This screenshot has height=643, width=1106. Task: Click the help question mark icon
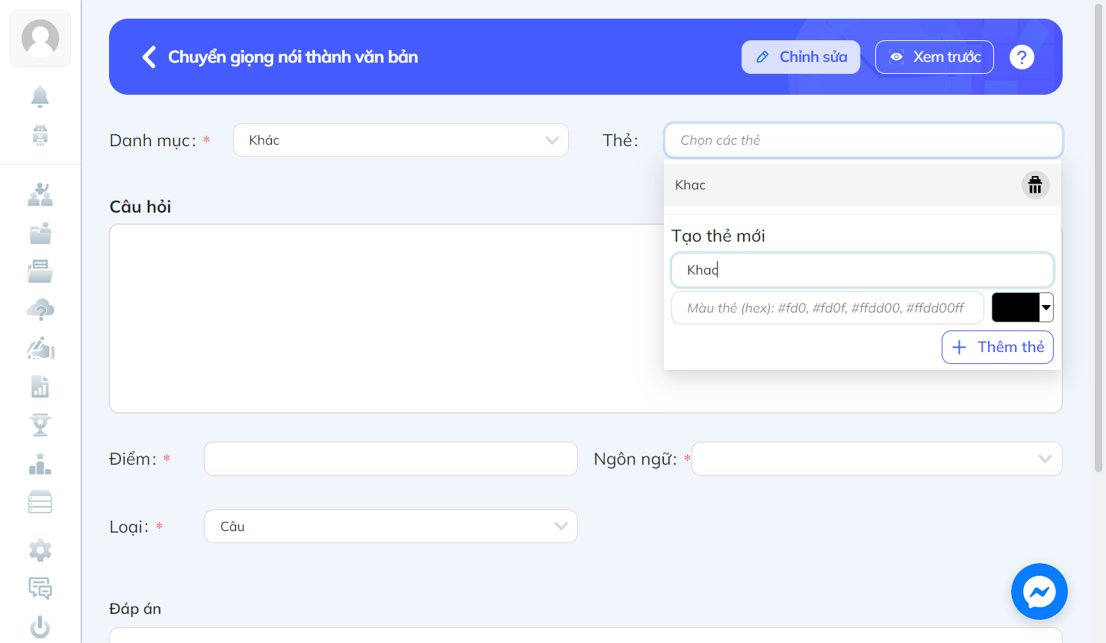tap(1022, 57)
